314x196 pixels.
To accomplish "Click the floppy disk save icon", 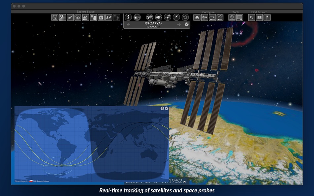I will pos(55,17).
